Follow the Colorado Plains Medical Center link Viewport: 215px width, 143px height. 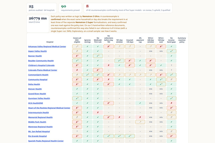pyautogui.click(x=43, y=70)
